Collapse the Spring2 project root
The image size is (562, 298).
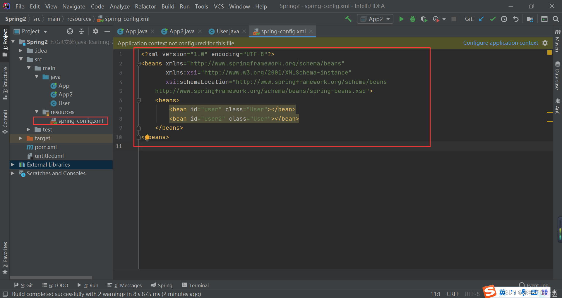[x=13, y=42]
